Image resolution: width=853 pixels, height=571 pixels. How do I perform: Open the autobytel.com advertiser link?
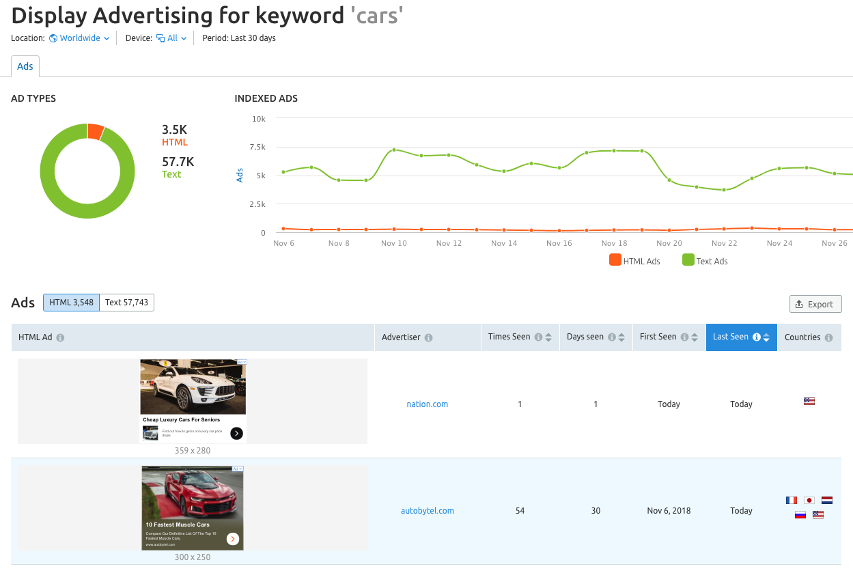(427, 511)
